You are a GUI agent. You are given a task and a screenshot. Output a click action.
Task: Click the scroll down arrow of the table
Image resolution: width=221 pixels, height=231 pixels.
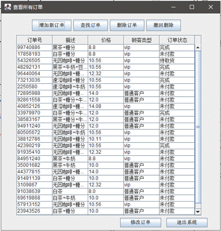pyautogui.click(x=198, y=211)
